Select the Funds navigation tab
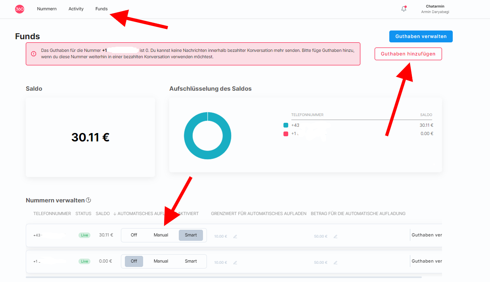 coord(101,9)
